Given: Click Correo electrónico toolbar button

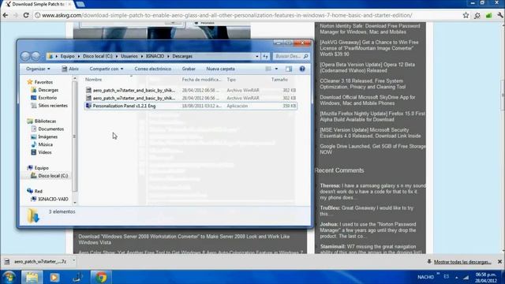Looking at the screenshot, I should pyautogui.click(x=152, y=69).
